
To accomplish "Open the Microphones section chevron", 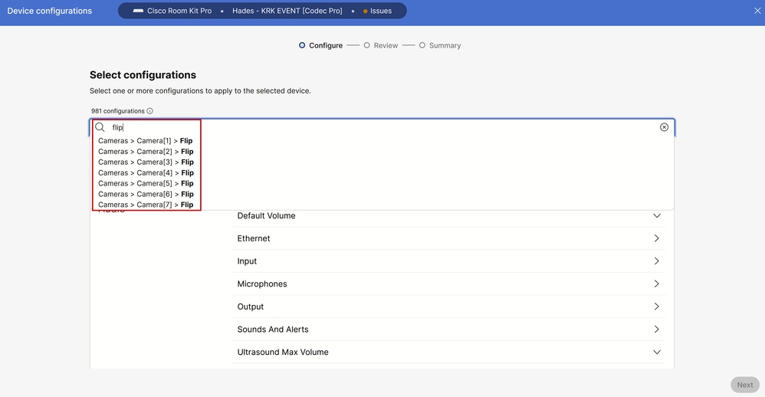I will (x=657, y=284).
